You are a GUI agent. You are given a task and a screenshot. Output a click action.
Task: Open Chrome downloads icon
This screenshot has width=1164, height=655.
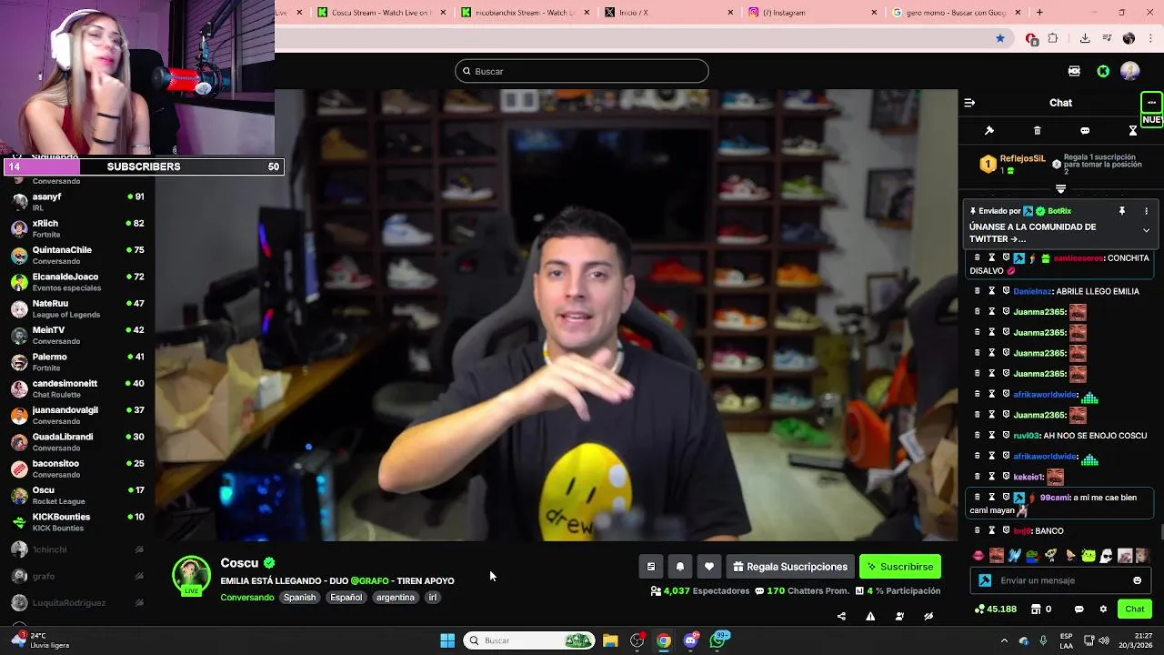point(1085,38)
